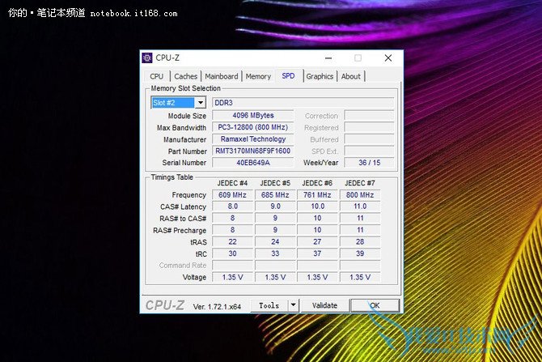Click the tRC value 37
Screen dimensions: 542x362
click(317, 253)
